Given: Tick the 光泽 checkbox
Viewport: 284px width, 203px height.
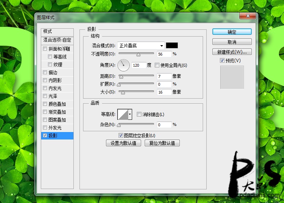Looking at the screenshot, I should pos(45,96).
